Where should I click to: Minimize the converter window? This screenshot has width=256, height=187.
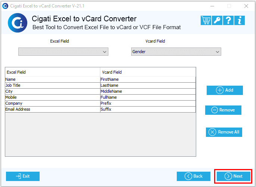pos(212,6)
